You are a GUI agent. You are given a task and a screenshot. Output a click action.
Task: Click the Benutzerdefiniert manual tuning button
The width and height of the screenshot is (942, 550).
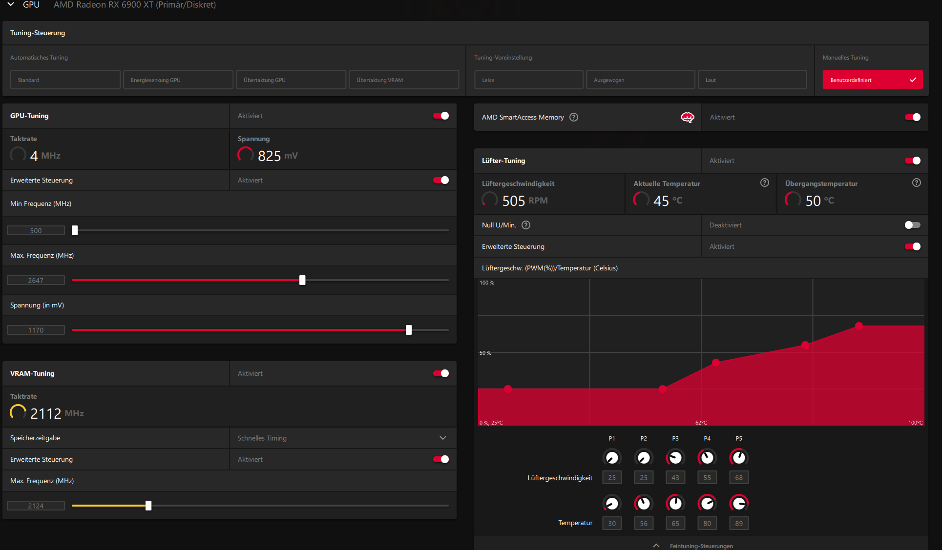tap(872, 80)
